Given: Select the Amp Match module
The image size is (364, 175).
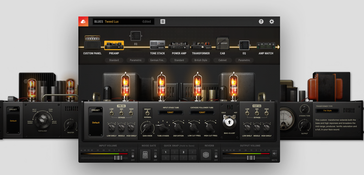Looking at the screenshot, I should (x=266, y=46).
